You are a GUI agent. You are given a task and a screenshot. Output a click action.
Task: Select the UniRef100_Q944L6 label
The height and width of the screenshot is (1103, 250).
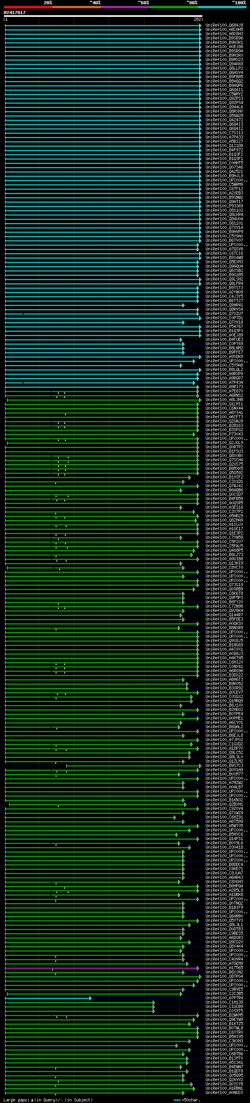click(x=224, y=107)
